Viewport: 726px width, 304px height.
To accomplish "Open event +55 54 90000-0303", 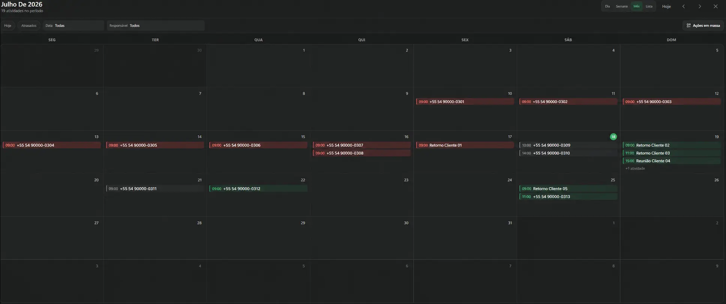I will pos(672,101).
